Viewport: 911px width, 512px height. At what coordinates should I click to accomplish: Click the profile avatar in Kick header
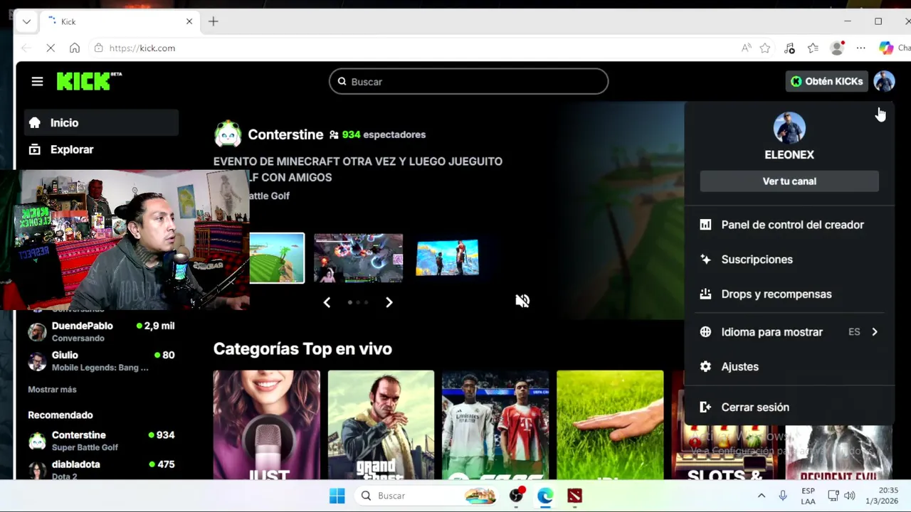pos(884,81)
